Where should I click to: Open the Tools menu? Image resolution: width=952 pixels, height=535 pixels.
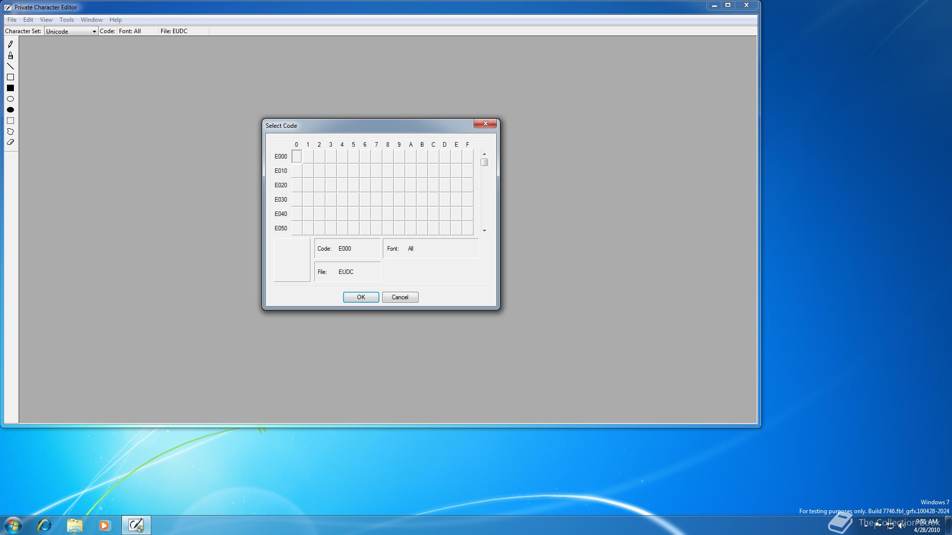66,20
